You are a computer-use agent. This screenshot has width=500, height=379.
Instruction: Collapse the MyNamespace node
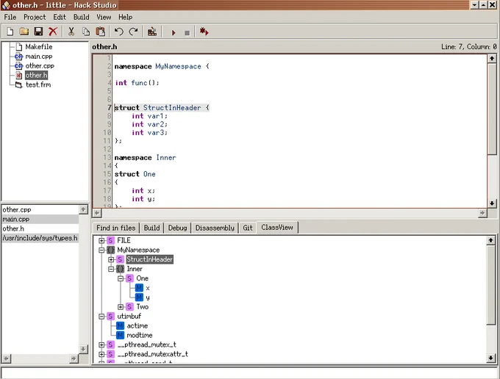(101, 250)
